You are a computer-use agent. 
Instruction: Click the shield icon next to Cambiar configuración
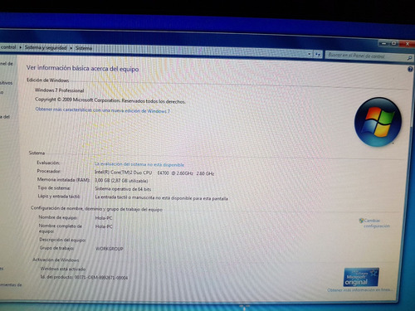click(x=361, y=221)
